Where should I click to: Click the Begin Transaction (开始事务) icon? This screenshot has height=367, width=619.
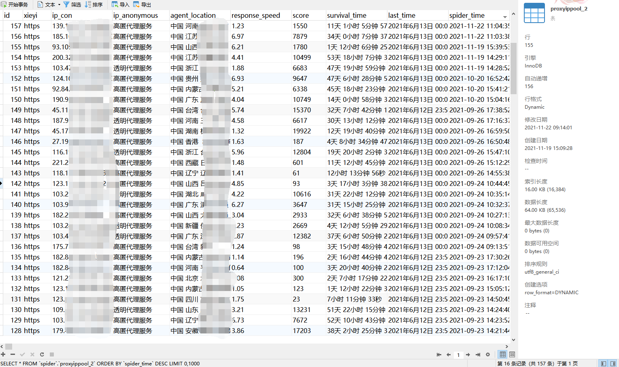click(4, 4)
